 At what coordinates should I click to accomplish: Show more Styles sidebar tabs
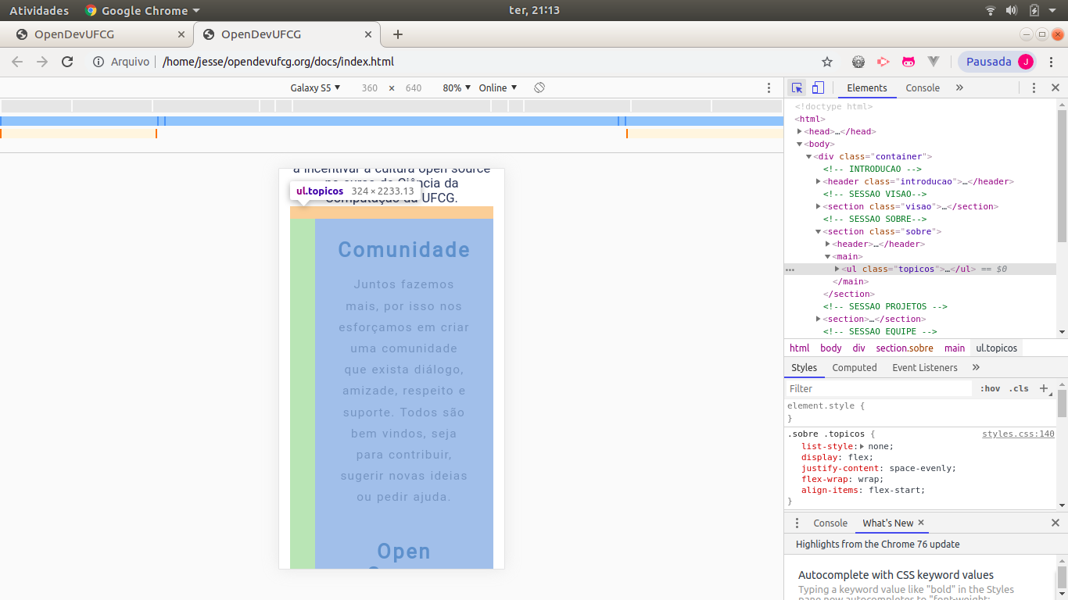pyautogui.click(x=976, y=368)
